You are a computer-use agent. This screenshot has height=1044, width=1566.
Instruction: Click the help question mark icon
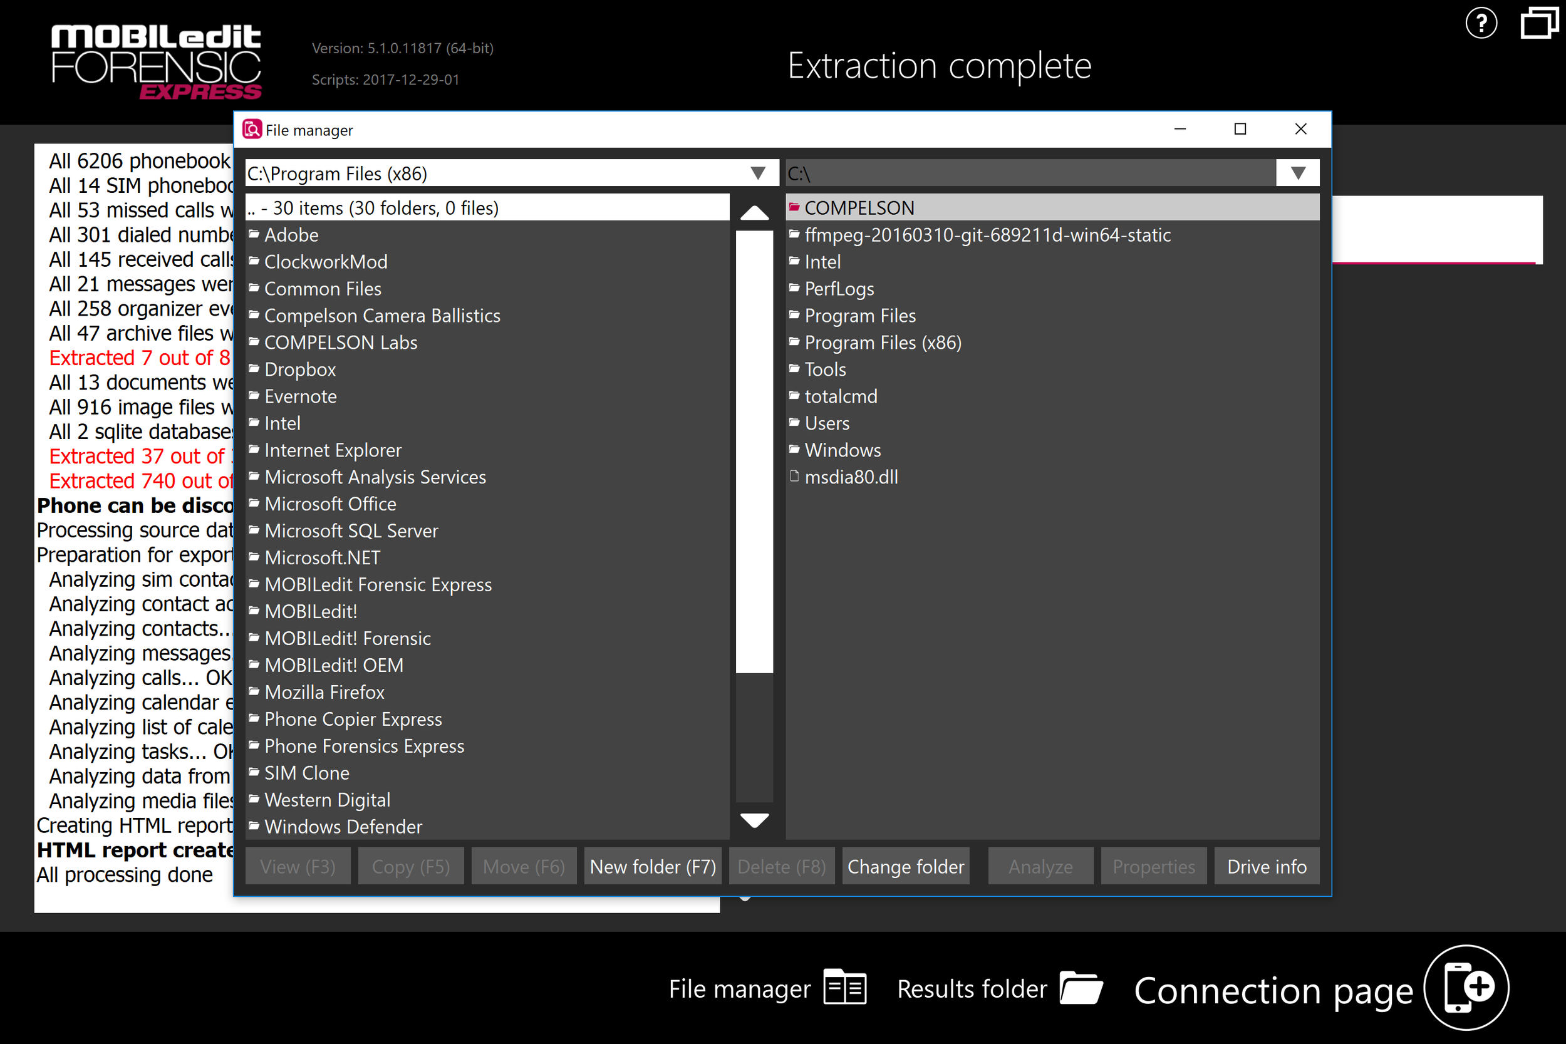(x=1481, y=24)
